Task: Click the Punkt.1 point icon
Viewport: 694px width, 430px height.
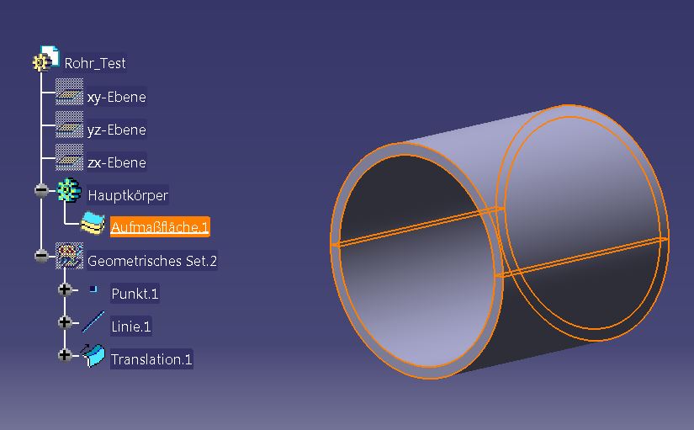Action: point(93,289)
